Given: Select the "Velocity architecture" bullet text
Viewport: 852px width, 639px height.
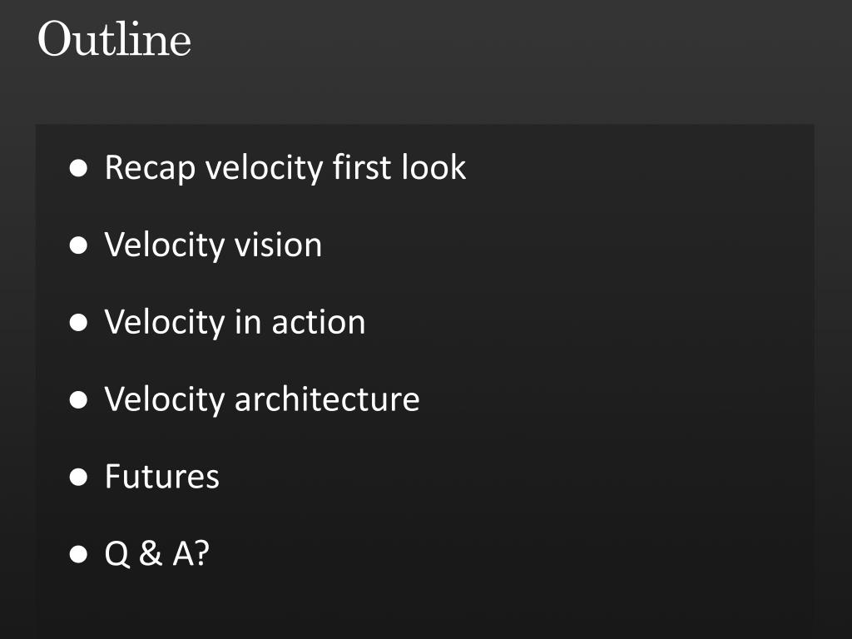Looking at the screenshot, I should [x=262, y=399].
